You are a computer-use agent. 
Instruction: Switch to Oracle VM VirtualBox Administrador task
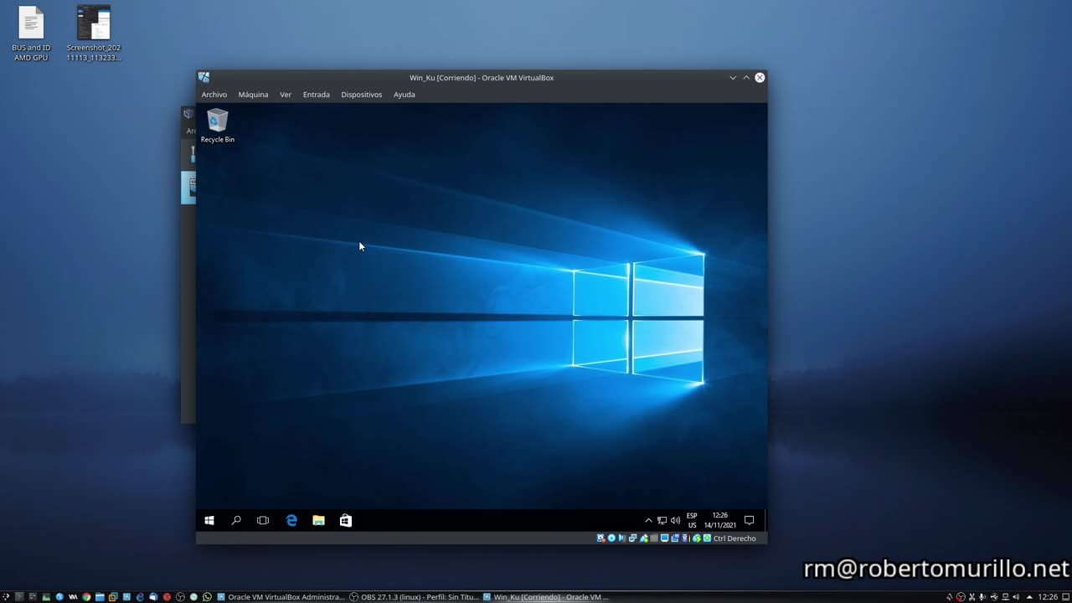coord(281,597)
